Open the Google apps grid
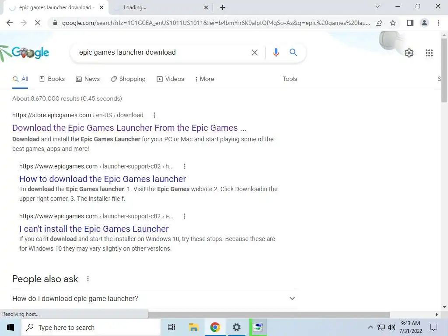 tap(429, 53)
